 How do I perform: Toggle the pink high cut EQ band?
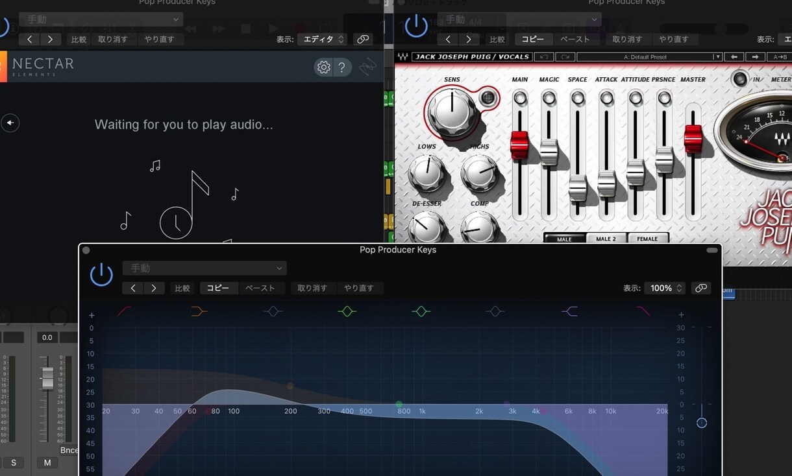[x=643, y=311]
